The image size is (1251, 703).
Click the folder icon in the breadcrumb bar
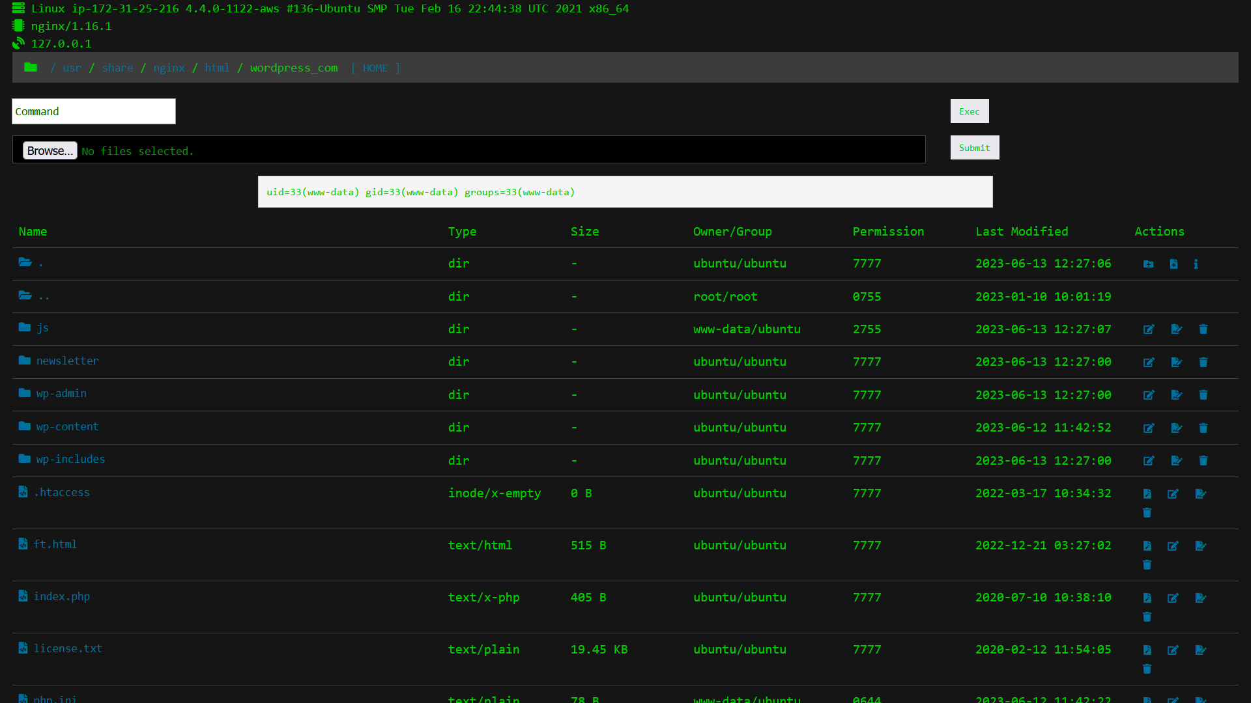click(x=31, y=67)
